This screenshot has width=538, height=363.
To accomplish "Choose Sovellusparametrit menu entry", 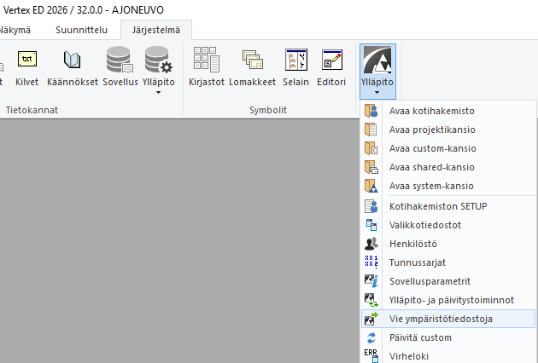I will click(x=448, y=281).
